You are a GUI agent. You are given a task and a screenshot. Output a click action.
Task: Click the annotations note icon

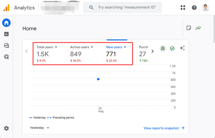pyautogui.click(x=189, y=28)
